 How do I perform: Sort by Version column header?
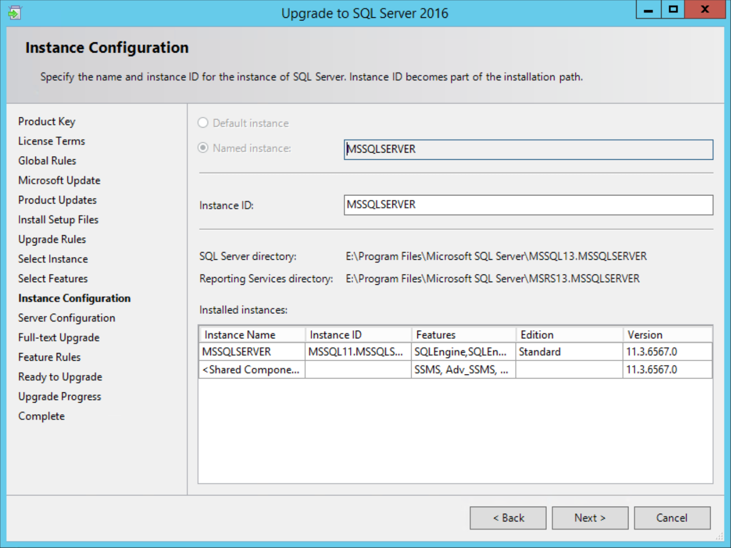(x=667, y=335)
